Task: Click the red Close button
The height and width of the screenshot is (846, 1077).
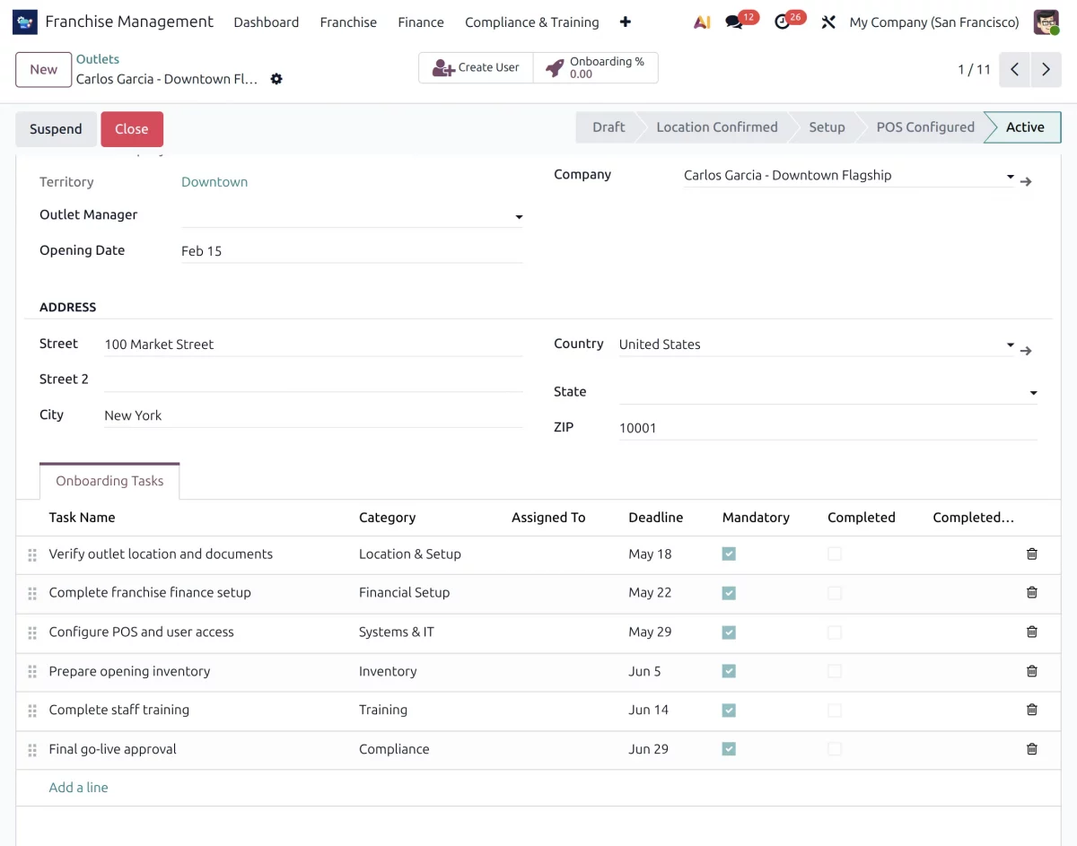Action: (x=132, y=129)
